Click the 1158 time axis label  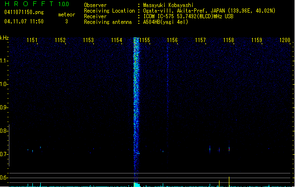(228, 40)
